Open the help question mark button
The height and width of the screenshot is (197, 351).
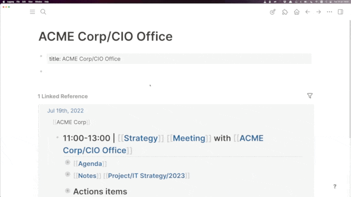point(335,186)
